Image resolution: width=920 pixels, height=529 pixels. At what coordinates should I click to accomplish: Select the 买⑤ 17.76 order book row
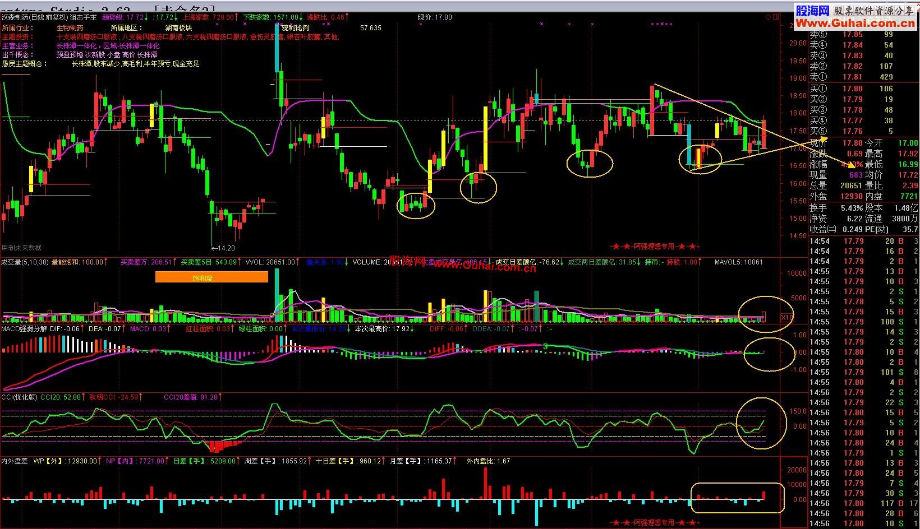[864, 131]
